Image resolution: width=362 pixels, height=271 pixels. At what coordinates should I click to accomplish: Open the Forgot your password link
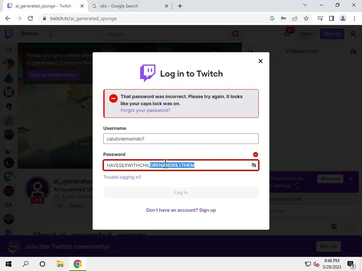point(145,110)
